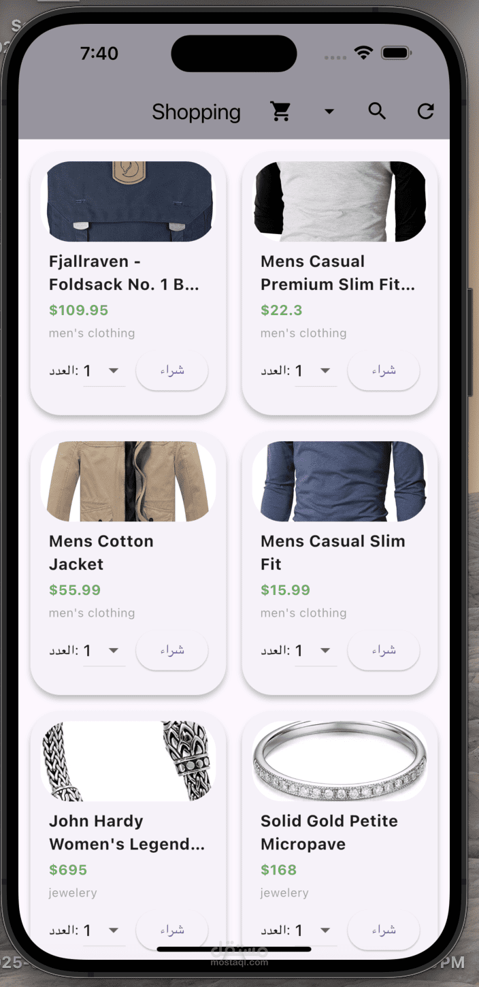Buy the John Hardy Women's Legend bracelet

pos(172,931)
